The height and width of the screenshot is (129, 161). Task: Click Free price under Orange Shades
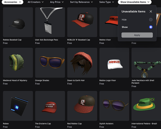tap(37, 84)
